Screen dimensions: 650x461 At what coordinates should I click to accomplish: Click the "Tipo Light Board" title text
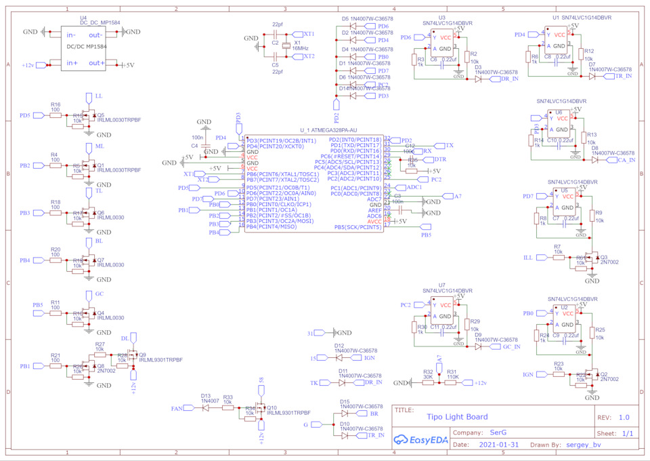[457, 417]
